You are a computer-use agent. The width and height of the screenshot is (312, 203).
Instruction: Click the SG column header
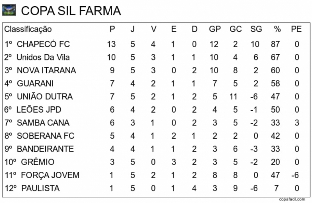coord(256,29)
